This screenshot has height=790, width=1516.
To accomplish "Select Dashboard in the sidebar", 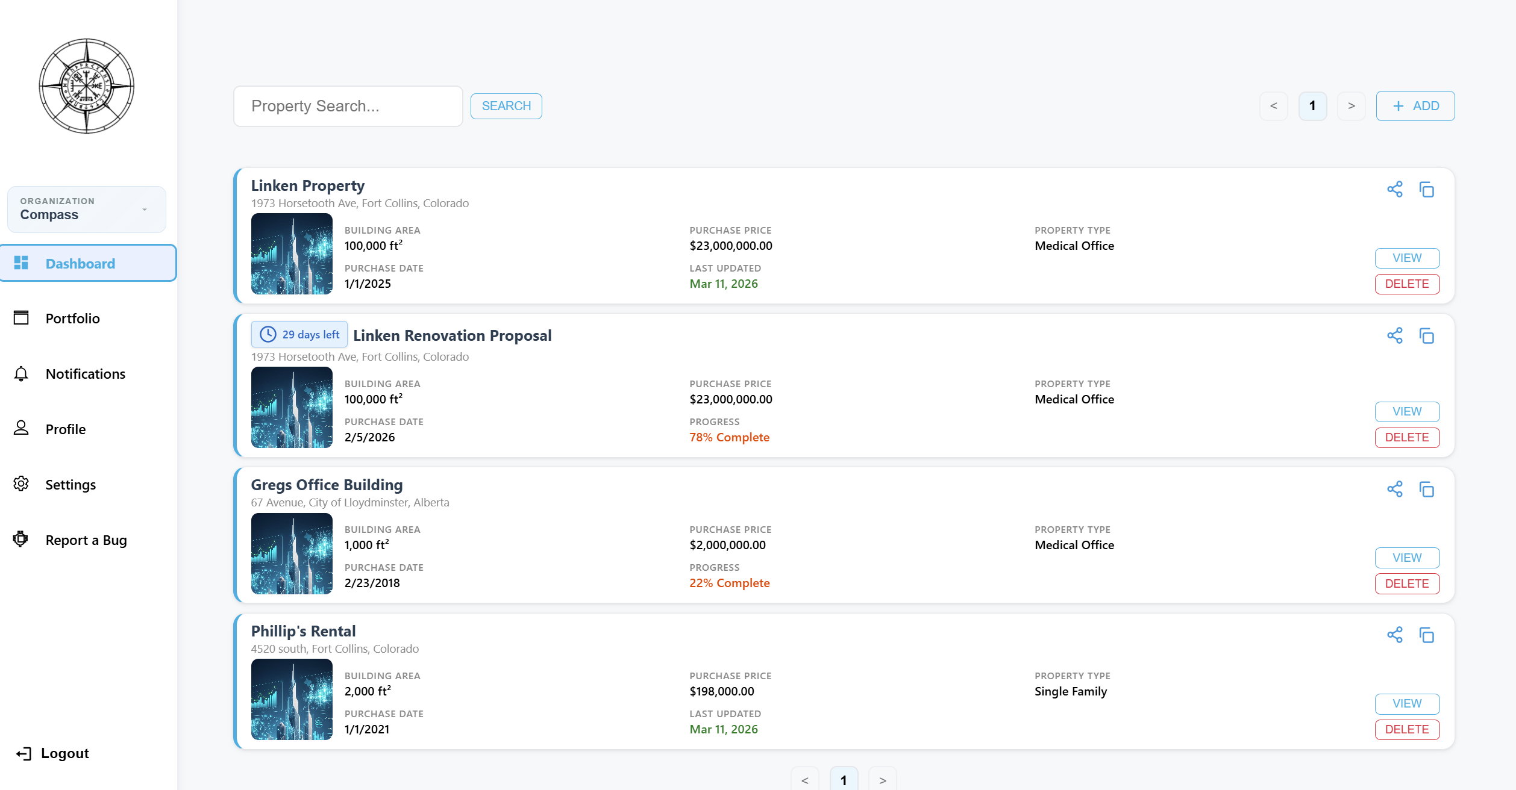I will coord(80,263).
